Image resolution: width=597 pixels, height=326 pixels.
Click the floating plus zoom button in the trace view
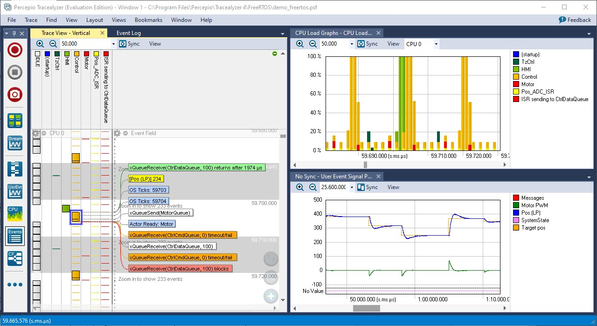[271, 296]
